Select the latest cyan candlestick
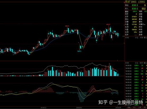147x109 pixels. 118,35
